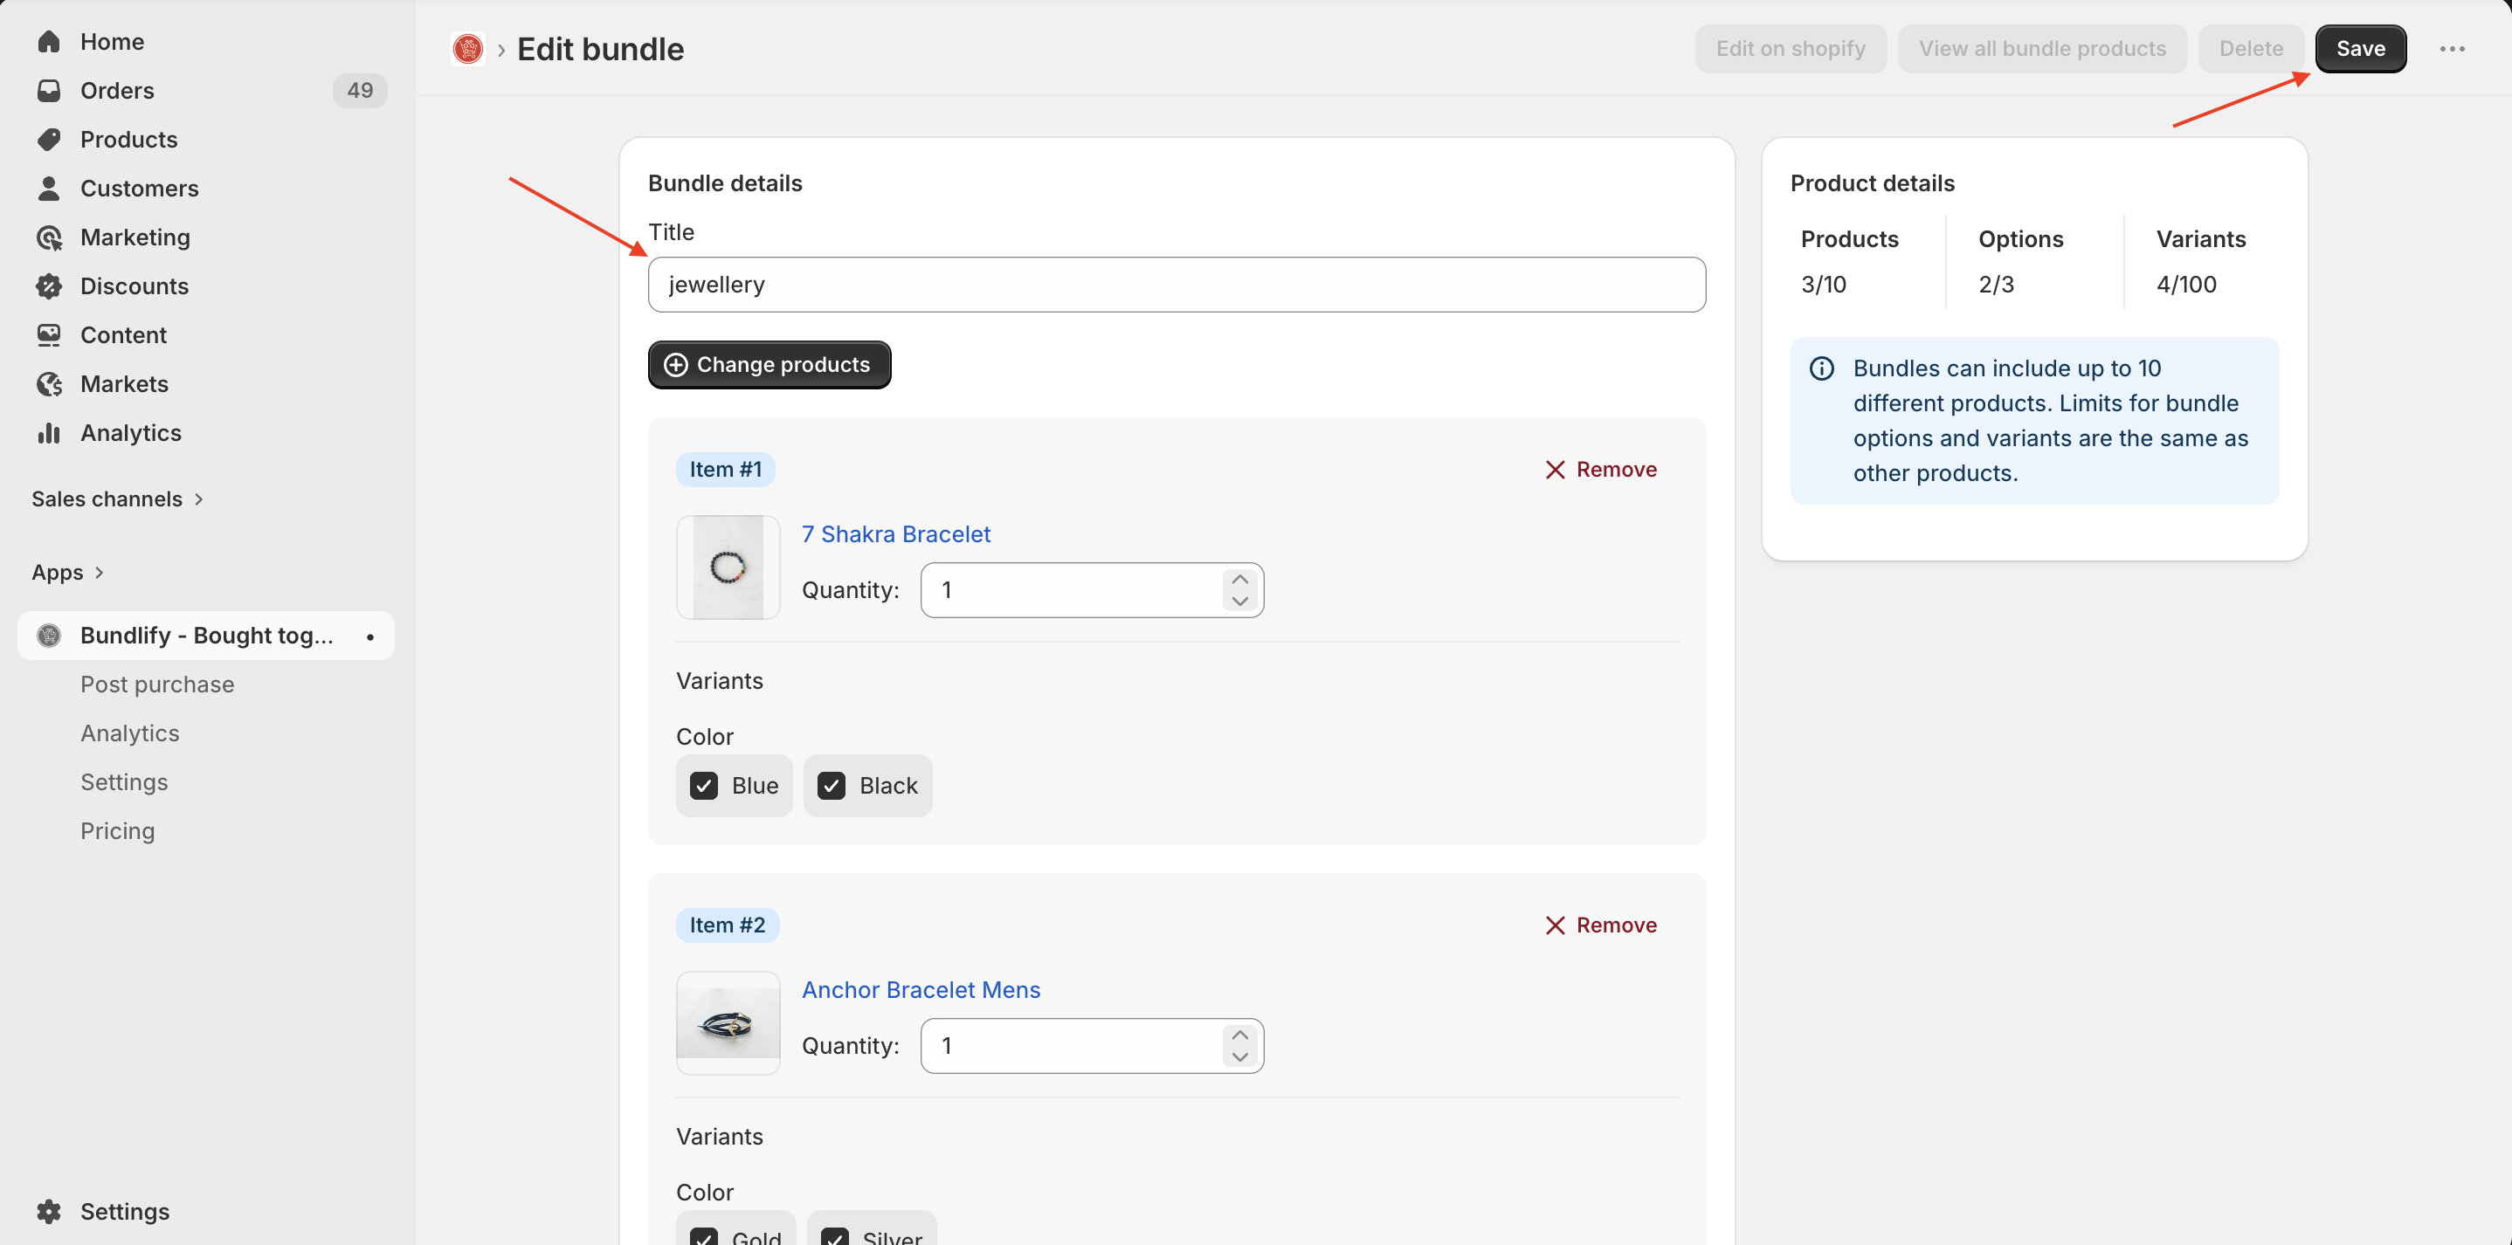Uncheck the Black color variant checkbox
The width and height of the screenshot is (2512, 1245).
point(832,786)
